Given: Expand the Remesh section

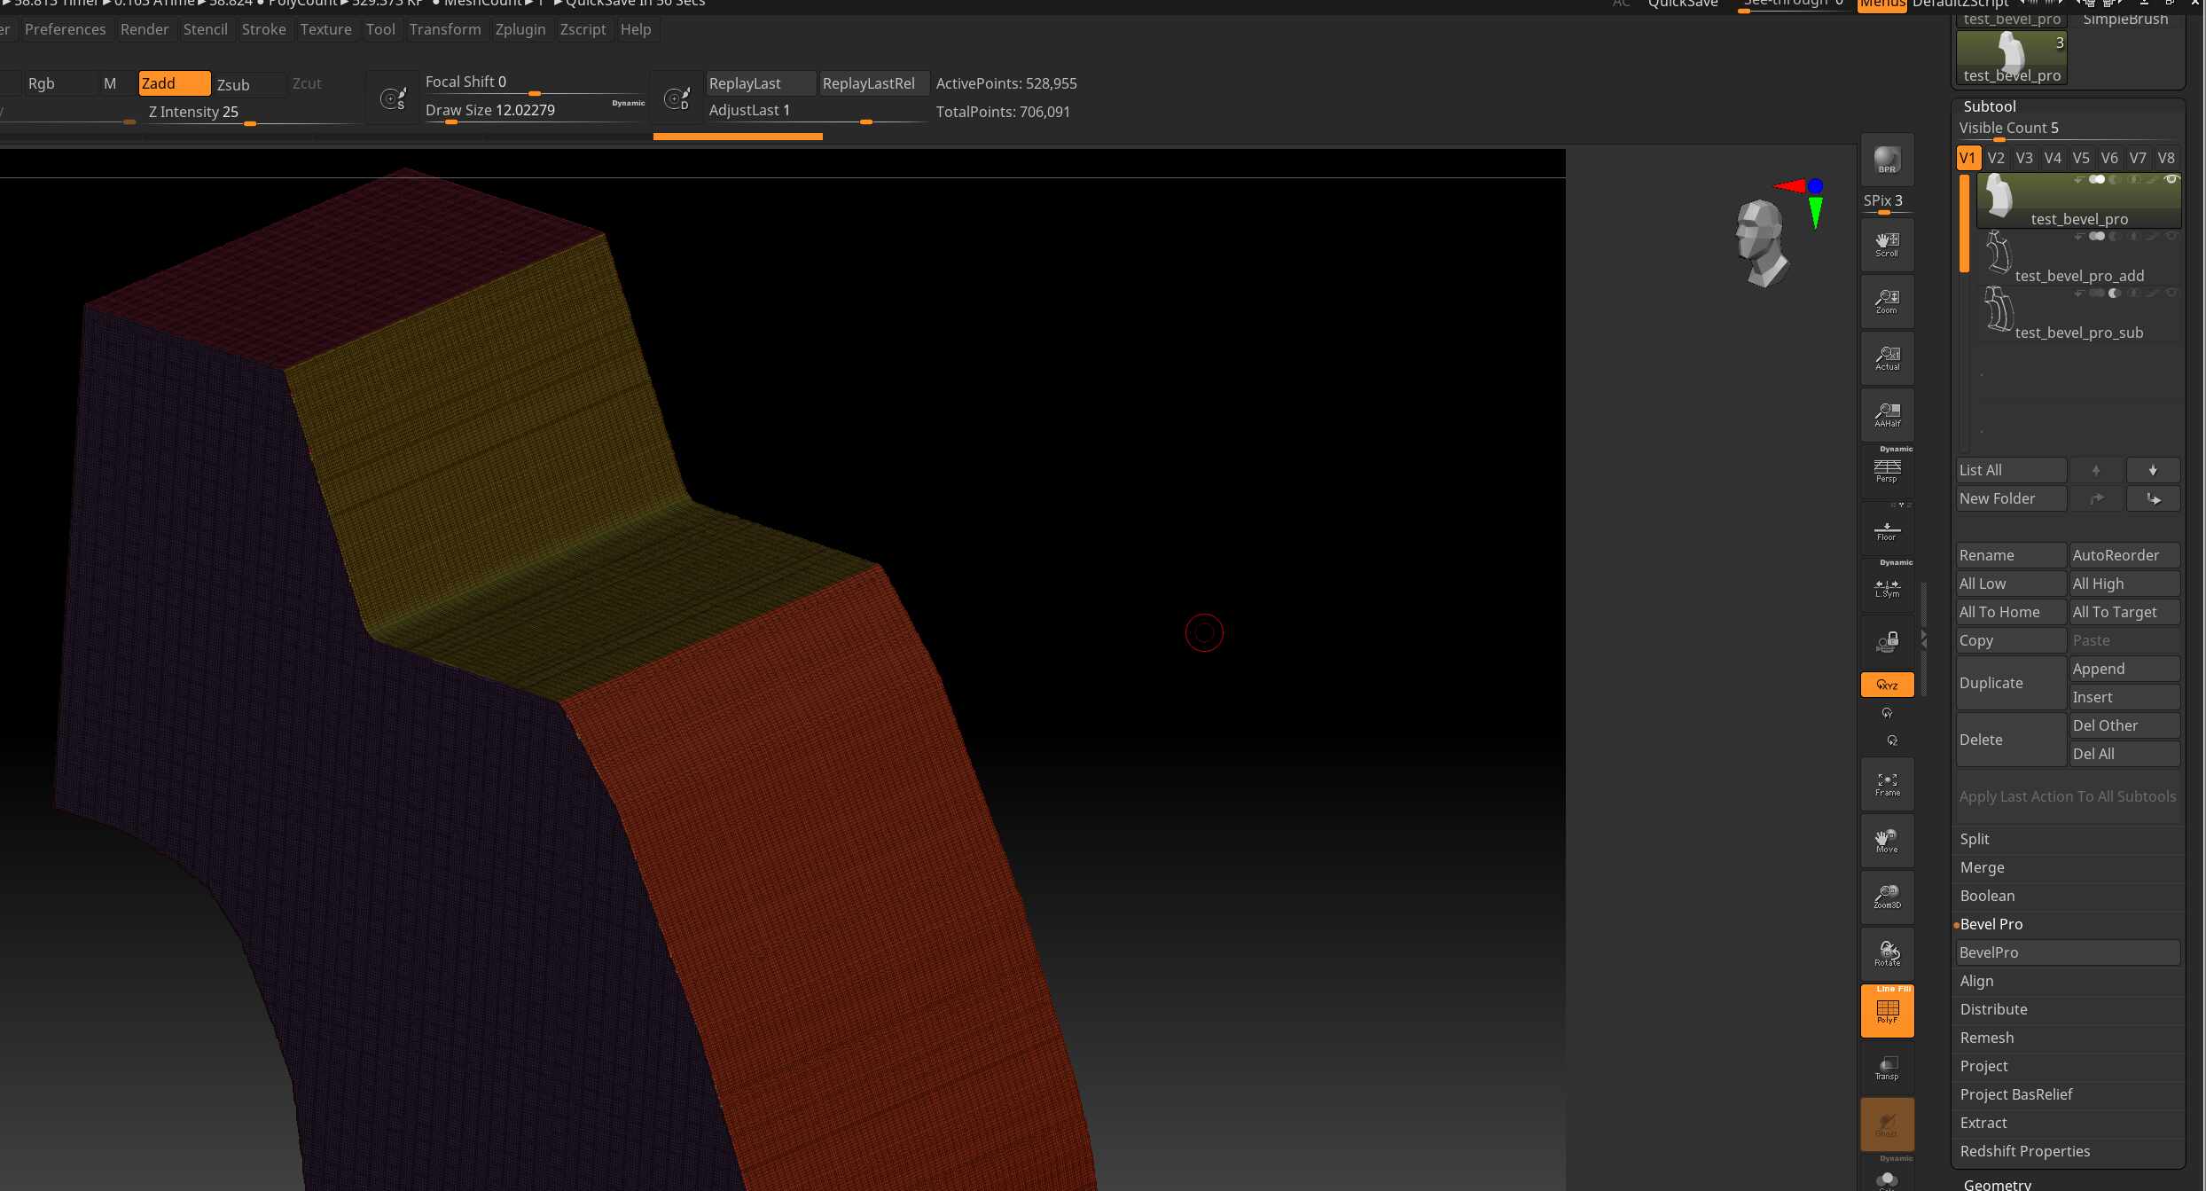Looking at the screenshot, I should [x=1986, y=1038].
